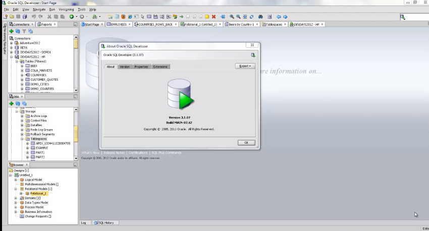Select Relational_1 model in Browser
Screen dimensions: 429x231
38,194
